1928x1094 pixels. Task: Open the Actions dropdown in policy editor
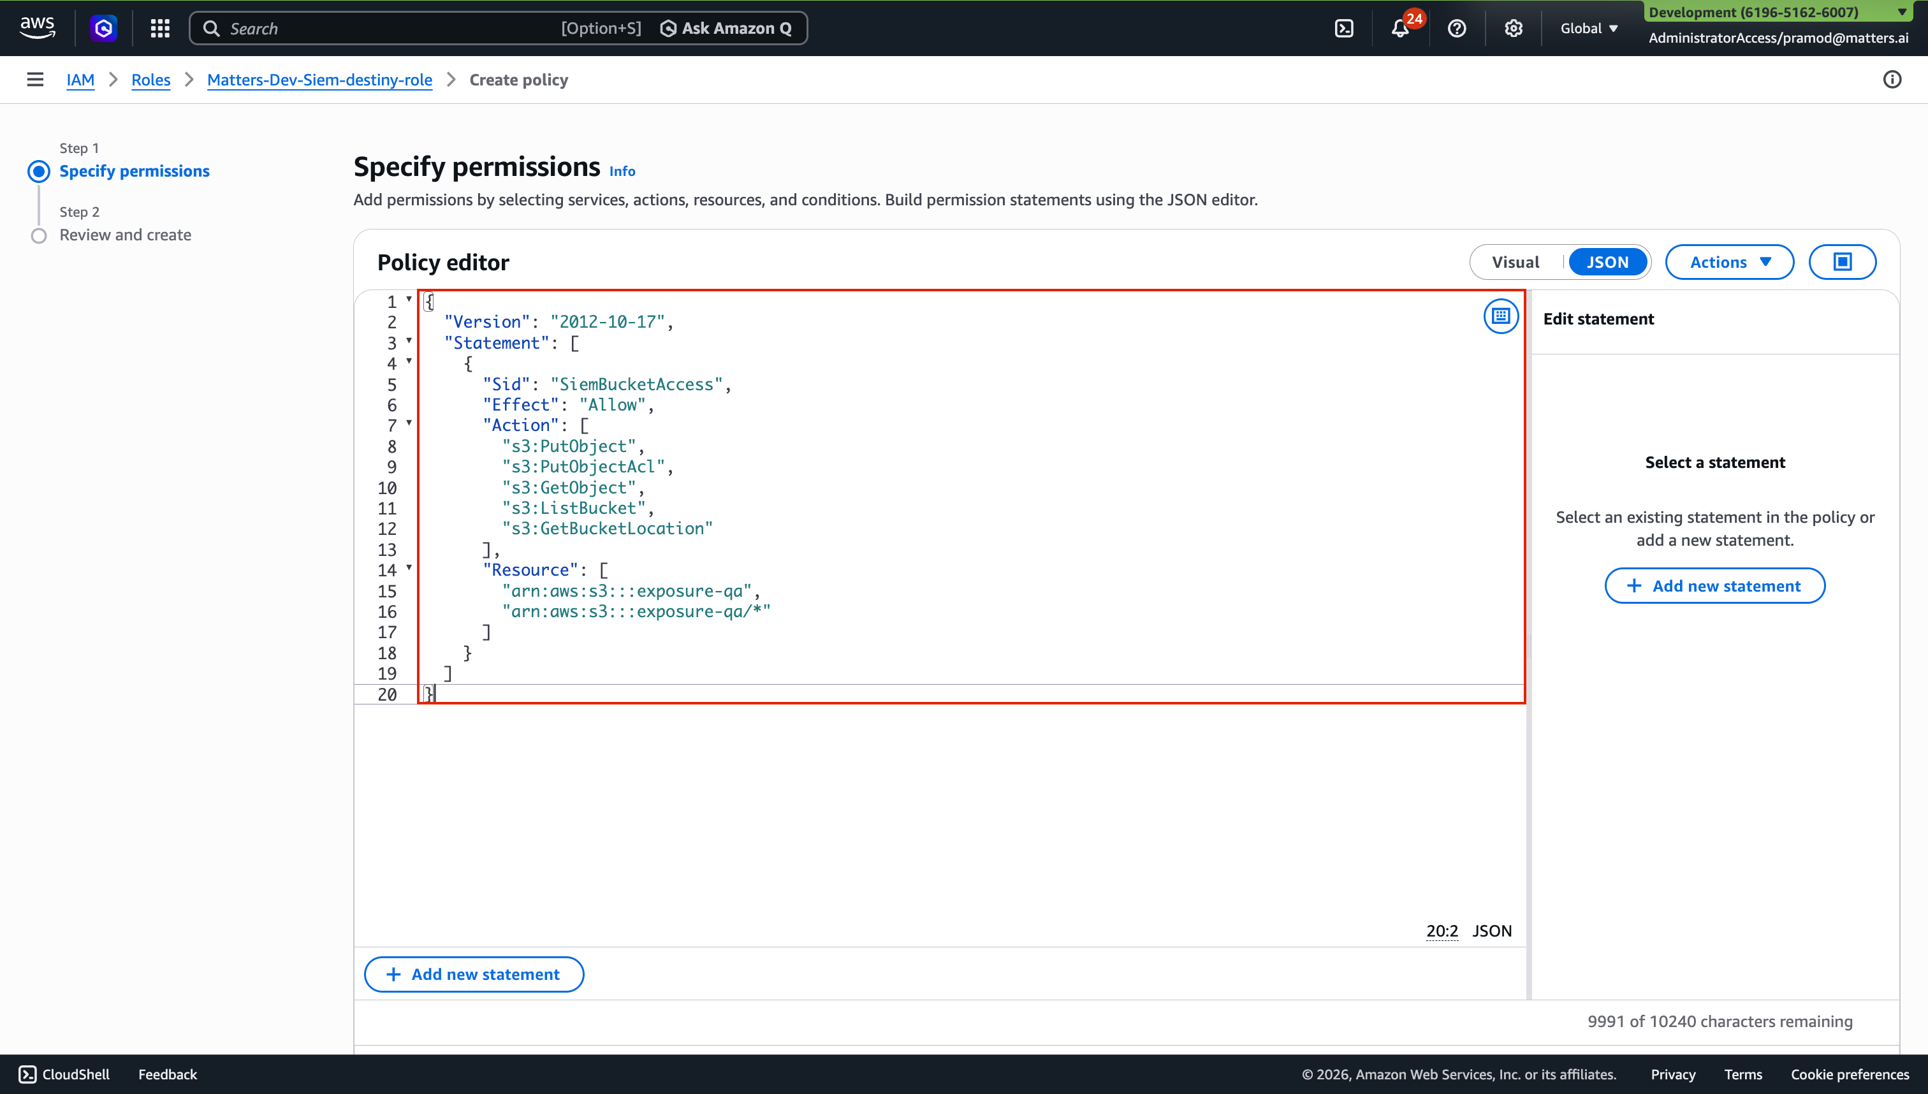tap(1729, 262)
